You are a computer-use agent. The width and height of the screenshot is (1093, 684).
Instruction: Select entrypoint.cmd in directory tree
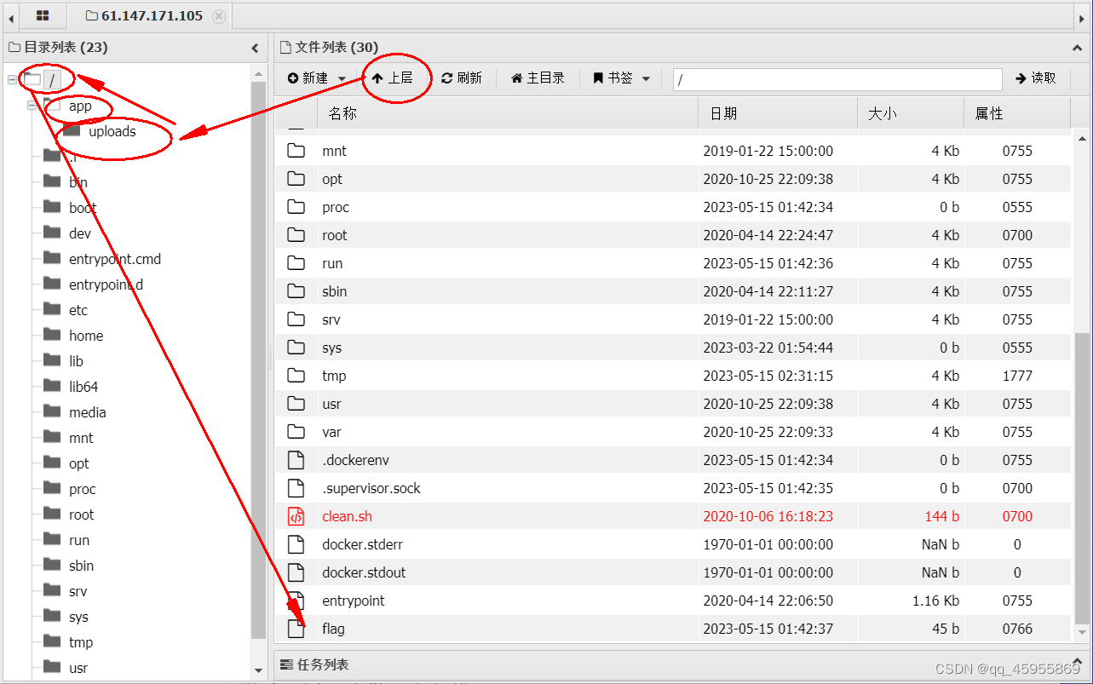coord(115,259)
